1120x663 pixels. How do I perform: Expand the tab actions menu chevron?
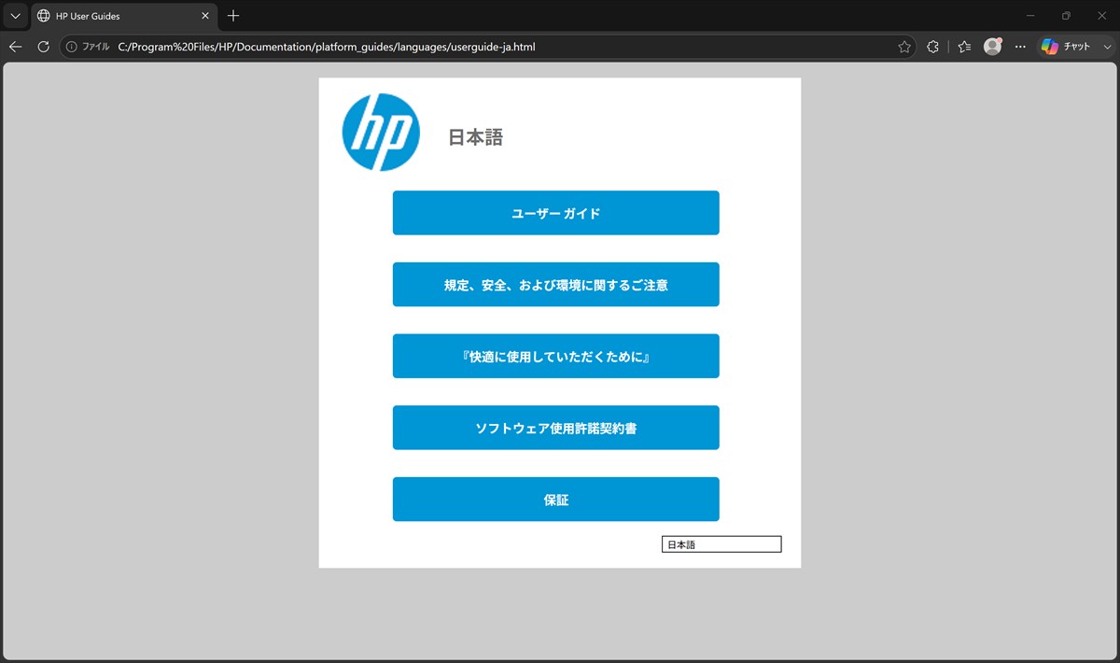15,16
